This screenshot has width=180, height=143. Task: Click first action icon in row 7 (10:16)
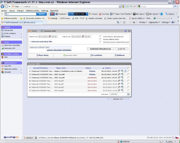[x=119, y=90]
